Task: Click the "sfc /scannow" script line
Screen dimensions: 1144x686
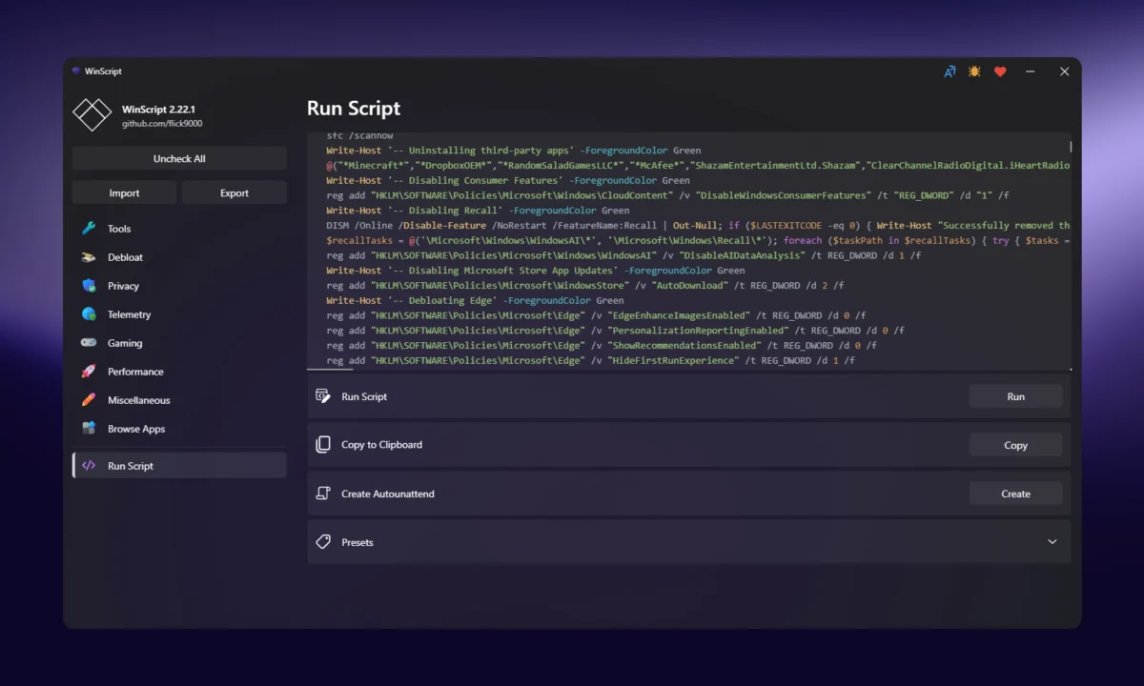Action: 359,136
